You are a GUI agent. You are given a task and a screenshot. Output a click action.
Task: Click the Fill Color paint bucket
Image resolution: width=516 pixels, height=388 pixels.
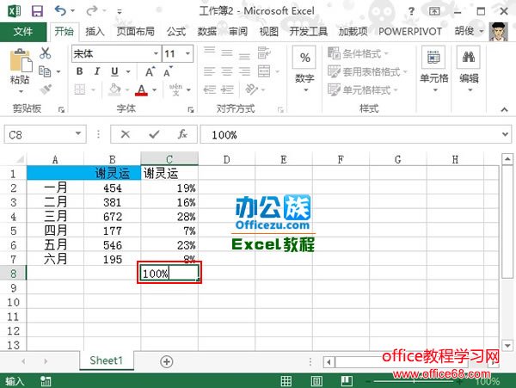click(114, 89)
